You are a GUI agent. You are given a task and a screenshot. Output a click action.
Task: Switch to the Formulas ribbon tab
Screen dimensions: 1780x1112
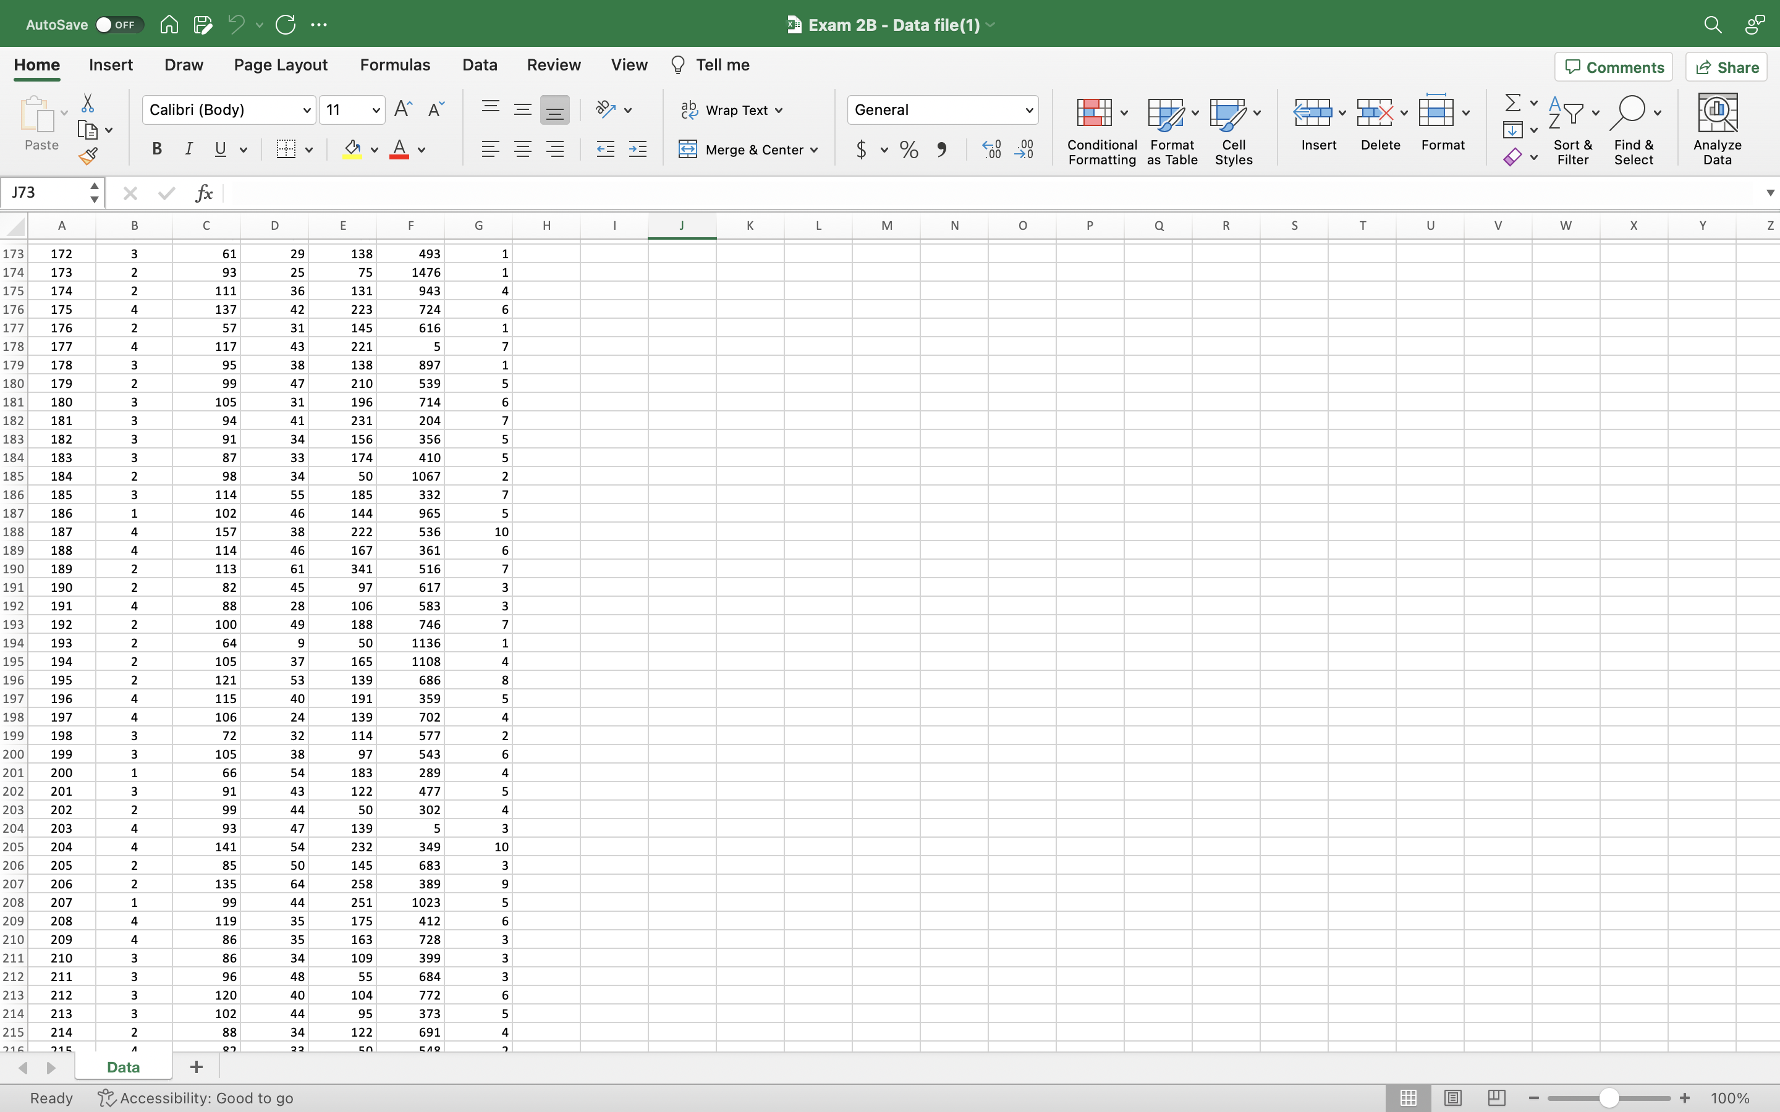[x=394, y=65]
